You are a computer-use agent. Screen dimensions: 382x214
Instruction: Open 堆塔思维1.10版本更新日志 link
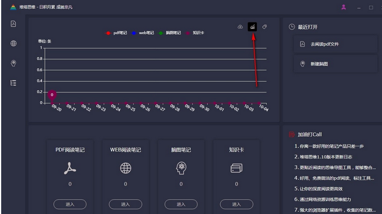(324, 157)
